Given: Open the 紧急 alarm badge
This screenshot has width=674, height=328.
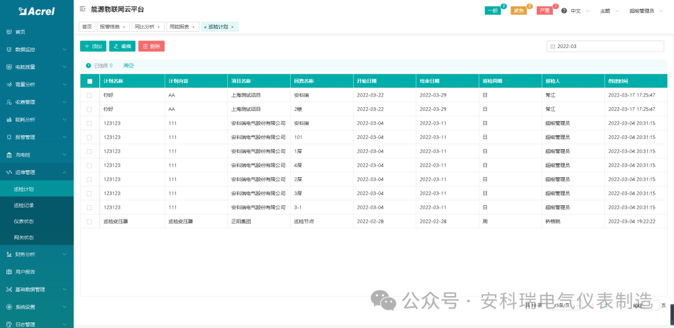Looking at the screenshot, I should click(519, 11).
